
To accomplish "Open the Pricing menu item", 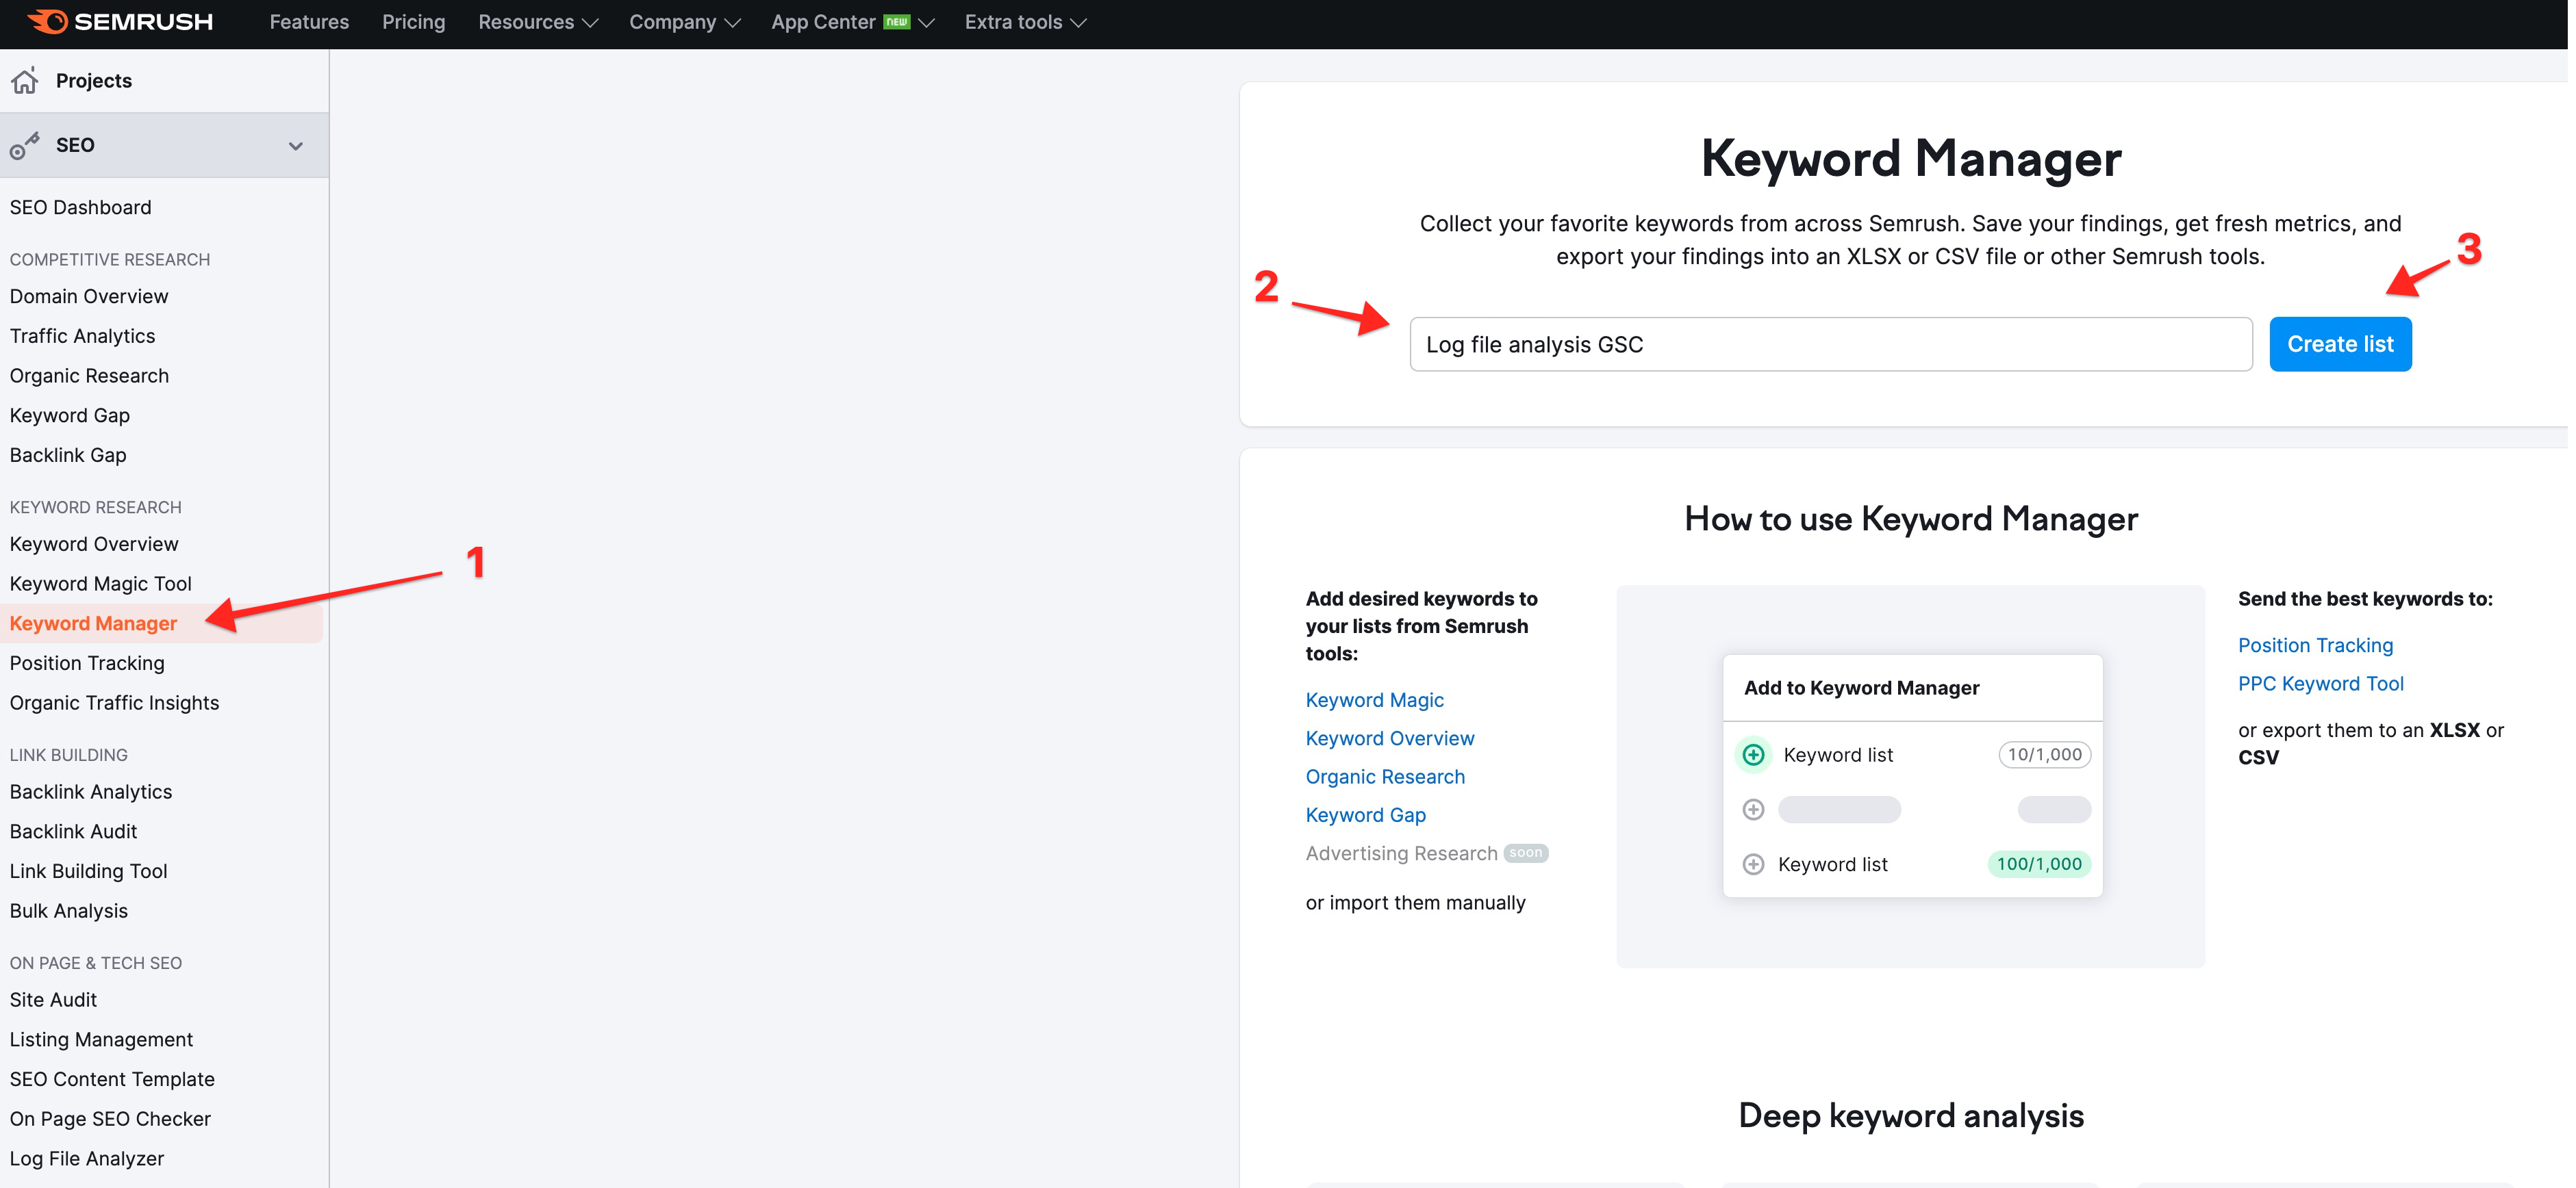I will (x=413, y=22).
